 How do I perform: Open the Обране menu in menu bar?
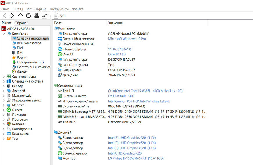(40, 9)
